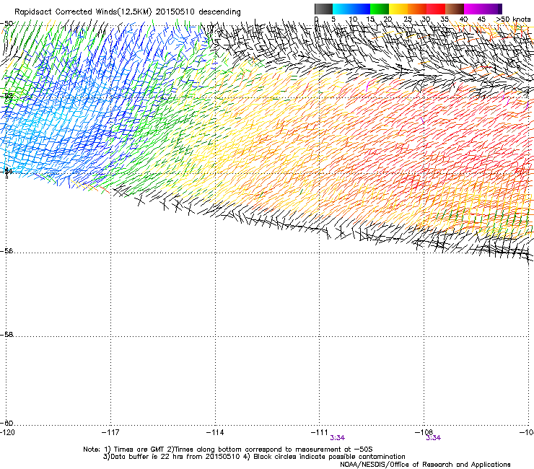Click the -120 longitude axis label
Screen dimensions: 534x469
coord(7,432)
